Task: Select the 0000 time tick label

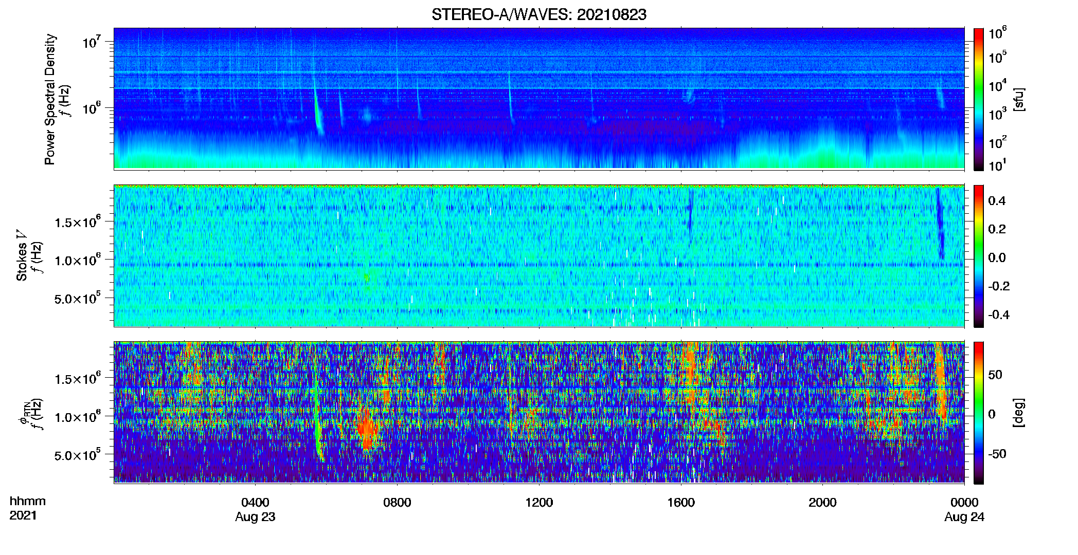Action: pyautogui.click(x=964, y=503)
